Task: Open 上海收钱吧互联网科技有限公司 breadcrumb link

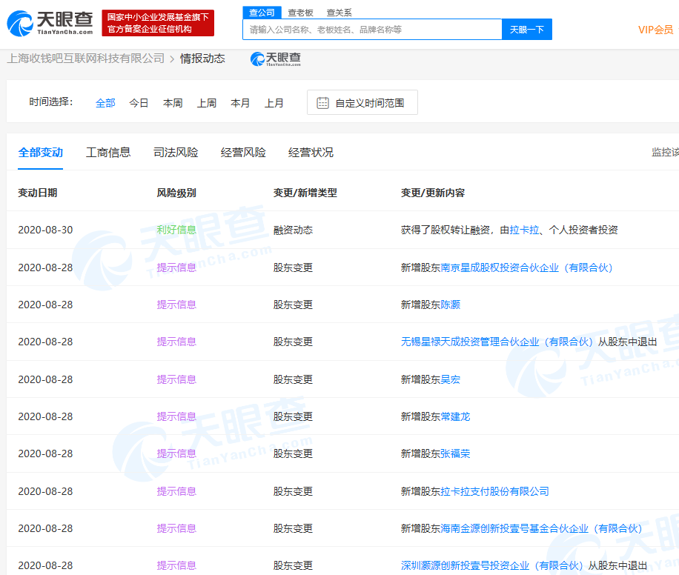Action: pos(86,59)
